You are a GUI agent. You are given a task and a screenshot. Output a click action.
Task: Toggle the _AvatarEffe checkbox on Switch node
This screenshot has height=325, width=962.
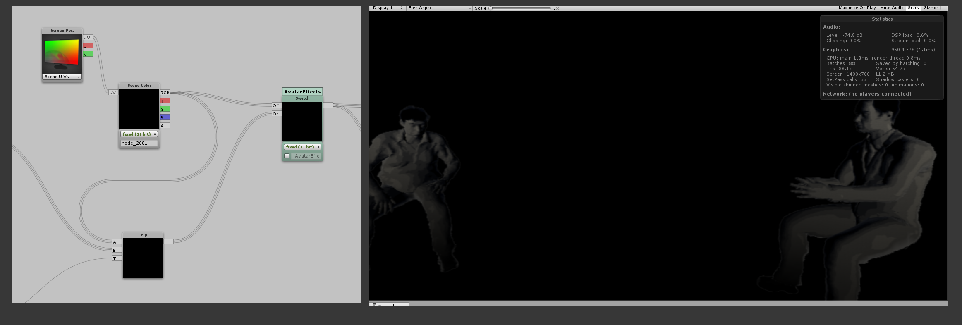pos(287,156)
